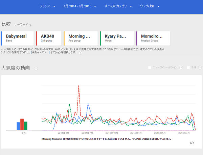Open the embed code icon below chart
Image resolution: width=203 pixels, height=155 pixels.
pos(192,143)
